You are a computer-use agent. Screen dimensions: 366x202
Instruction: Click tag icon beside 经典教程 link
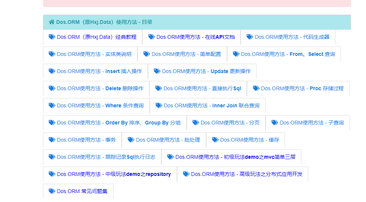coord(52,37)
